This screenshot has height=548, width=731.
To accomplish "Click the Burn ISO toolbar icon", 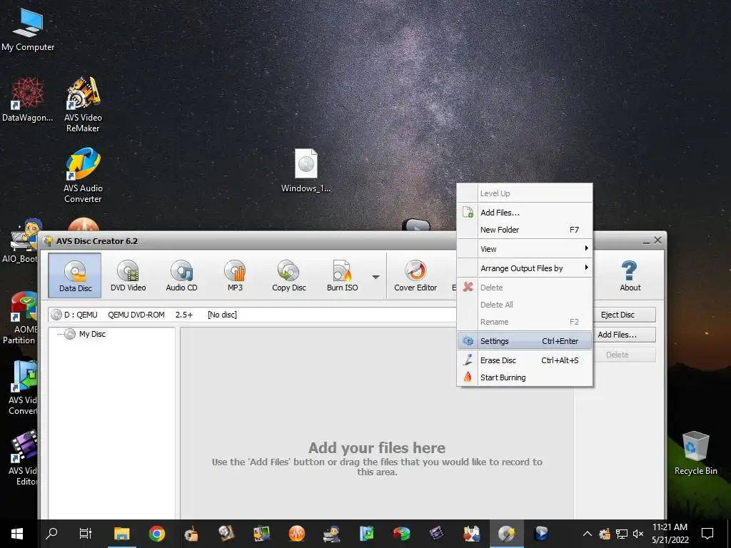I will click(x=342, y=275).
